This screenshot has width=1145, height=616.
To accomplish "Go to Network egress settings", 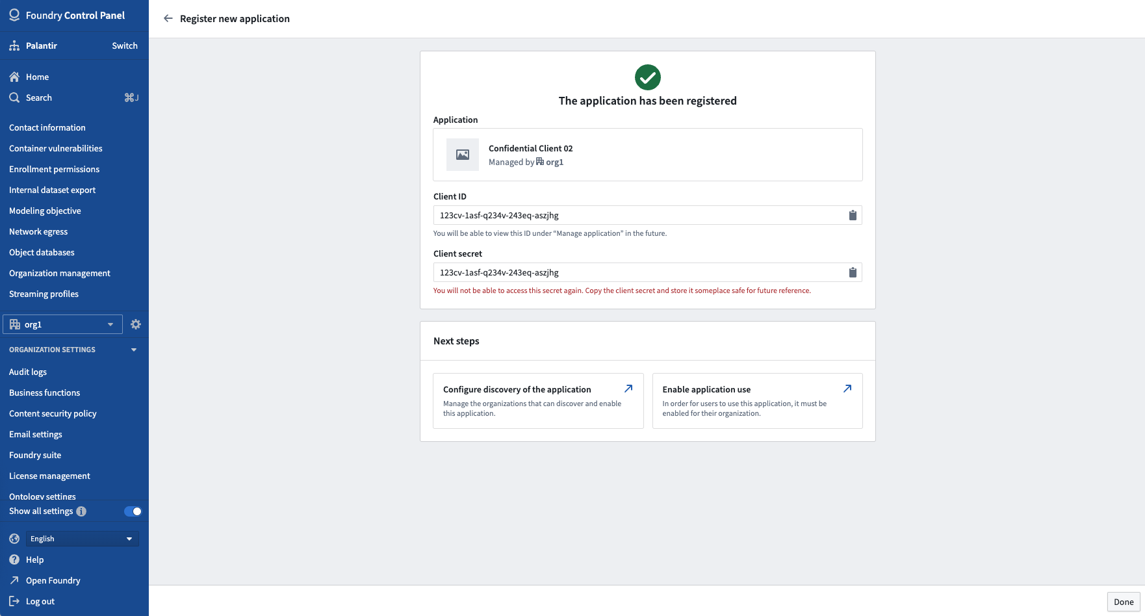I will pyautogui.click(x=38, y=231).
